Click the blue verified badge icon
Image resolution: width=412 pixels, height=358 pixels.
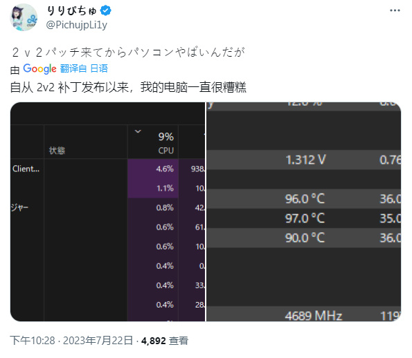(x=106, y=10)
